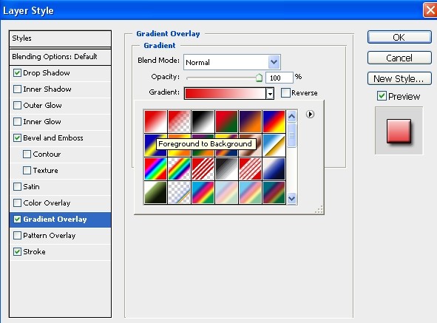Select the Stroke style entry
Screen dimensions: 437x323
point(60,251)
